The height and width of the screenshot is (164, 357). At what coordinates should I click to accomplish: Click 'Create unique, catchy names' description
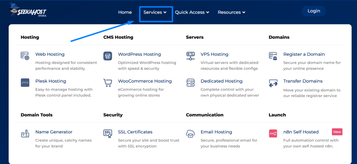[x=63, y=143]
